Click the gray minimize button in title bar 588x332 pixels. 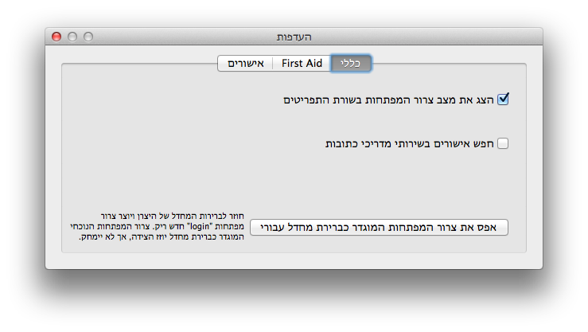[x=72, y=37]
